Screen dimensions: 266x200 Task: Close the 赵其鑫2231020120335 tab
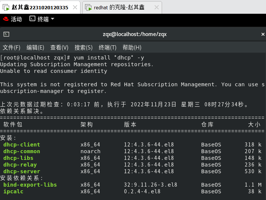point(75,7)
